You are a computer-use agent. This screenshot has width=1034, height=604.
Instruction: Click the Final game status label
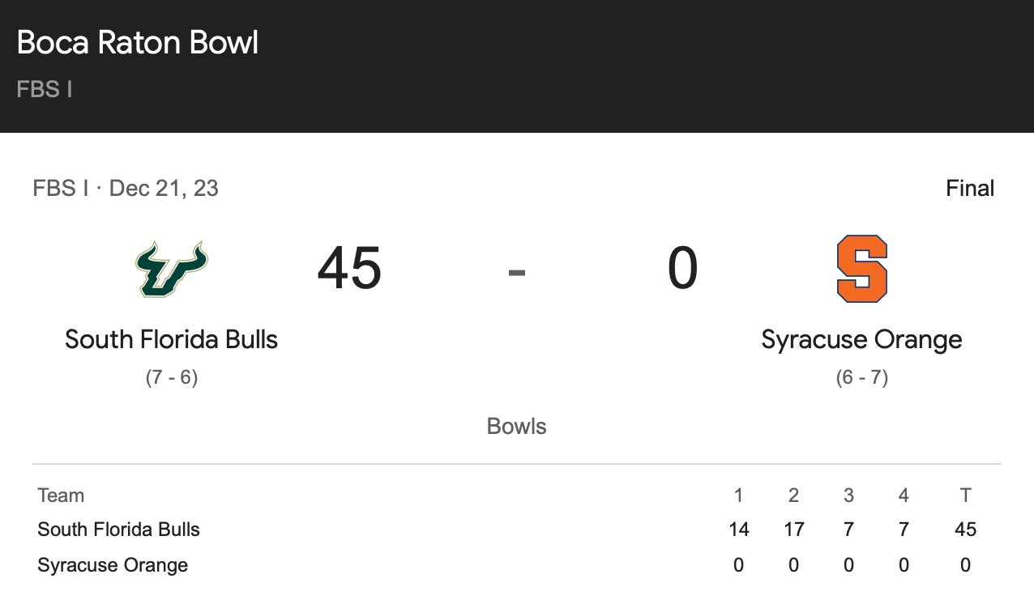[969, 189]
